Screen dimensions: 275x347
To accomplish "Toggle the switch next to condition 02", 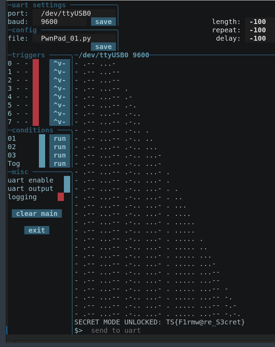I will tap(42, 147).
